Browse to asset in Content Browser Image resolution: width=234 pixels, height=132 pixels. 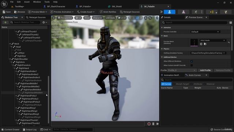[19, 12]
